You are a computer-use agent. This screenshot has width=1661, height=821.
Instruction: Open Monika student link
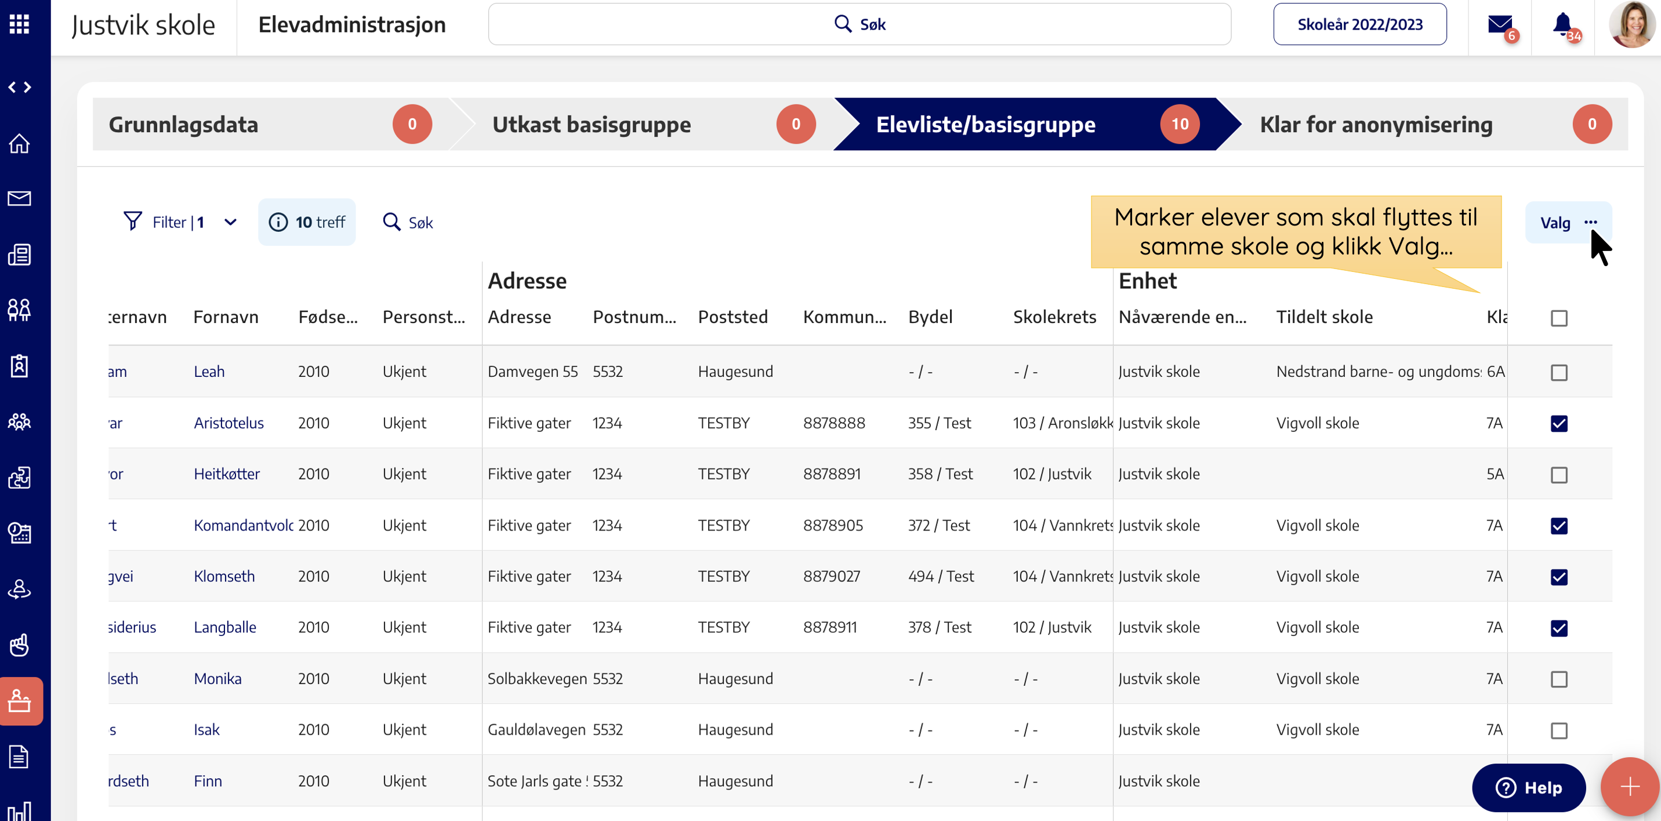click(x=217, y=678)
